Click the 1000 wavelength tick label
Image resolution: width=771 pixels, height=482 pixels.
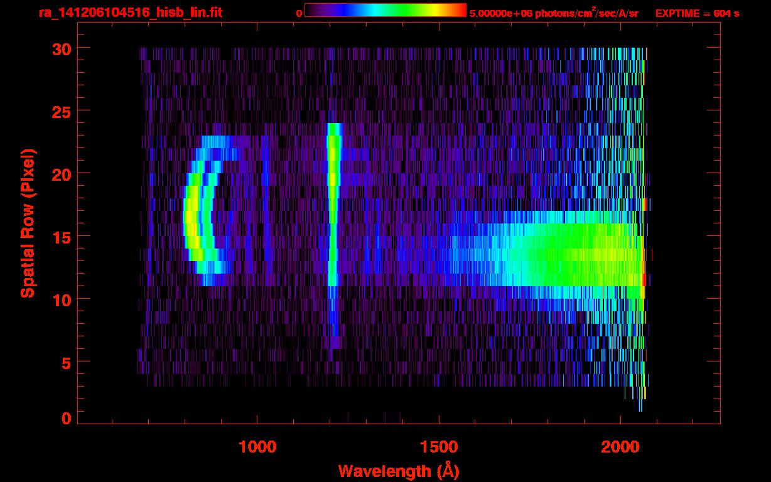(257, 446)
